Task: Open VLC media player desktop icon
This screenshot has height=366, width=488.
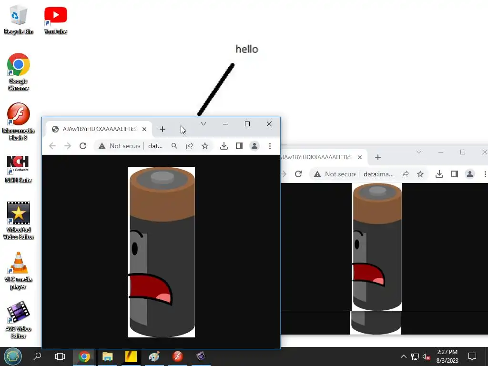Action: tap(19, 271)
